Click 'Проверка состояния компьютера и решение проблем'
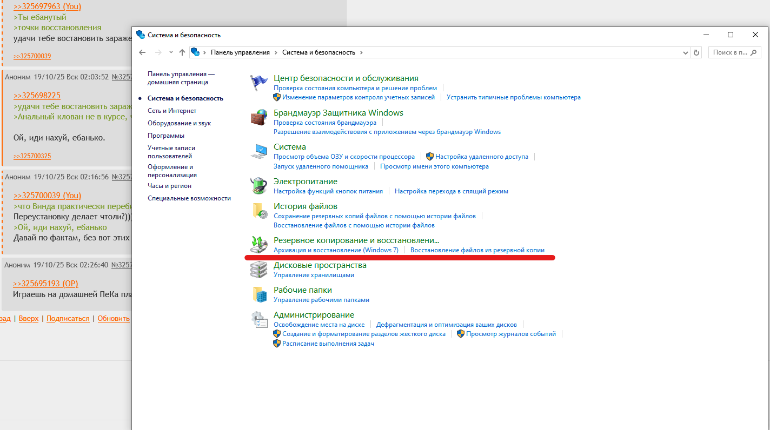Viewport: 770px width, 430px height. point(355,88)
